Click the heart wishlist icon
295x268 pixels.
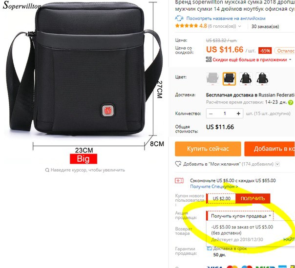click(x=178, y=164)
